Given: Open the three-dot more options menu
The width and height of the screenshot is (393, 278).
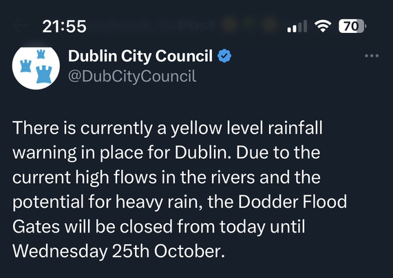Looking at the screenshot, I should click(372, 56).
